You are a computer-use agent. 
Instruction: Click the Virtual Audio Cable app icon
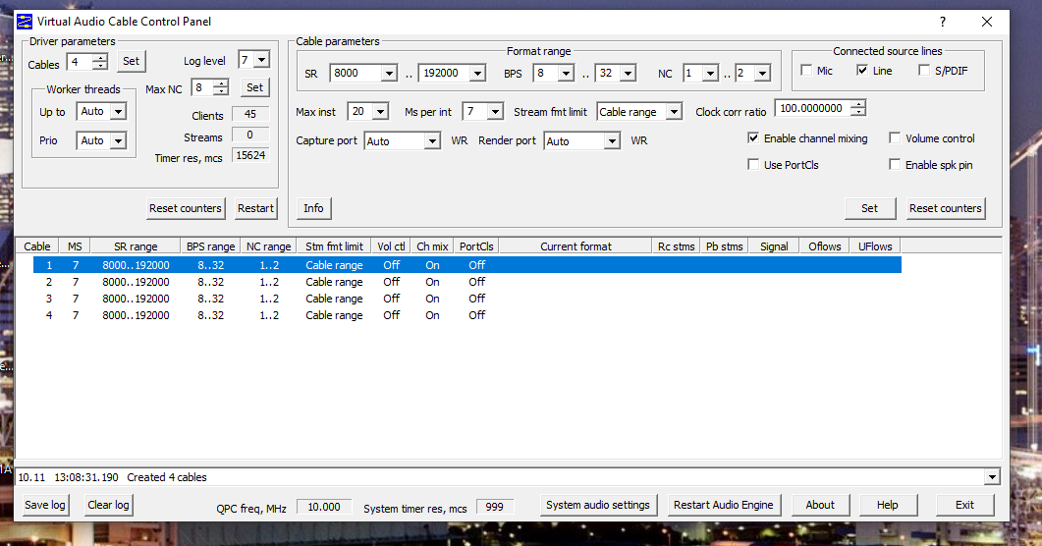pos(25,22)
